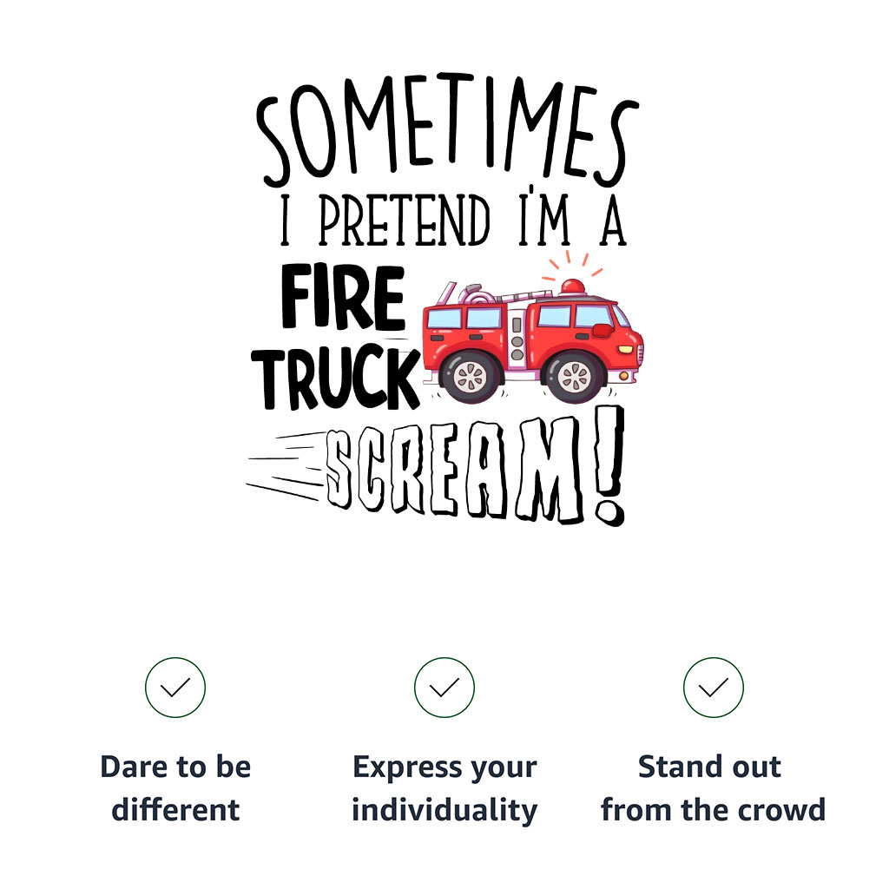Click the fire truck's front wheel
The image size is (889, 889).
click(x=574, y=375)
